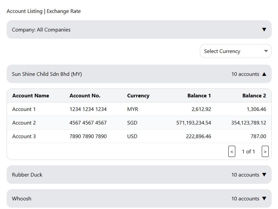Click the Account Name column header

click(x=31, y=95)
